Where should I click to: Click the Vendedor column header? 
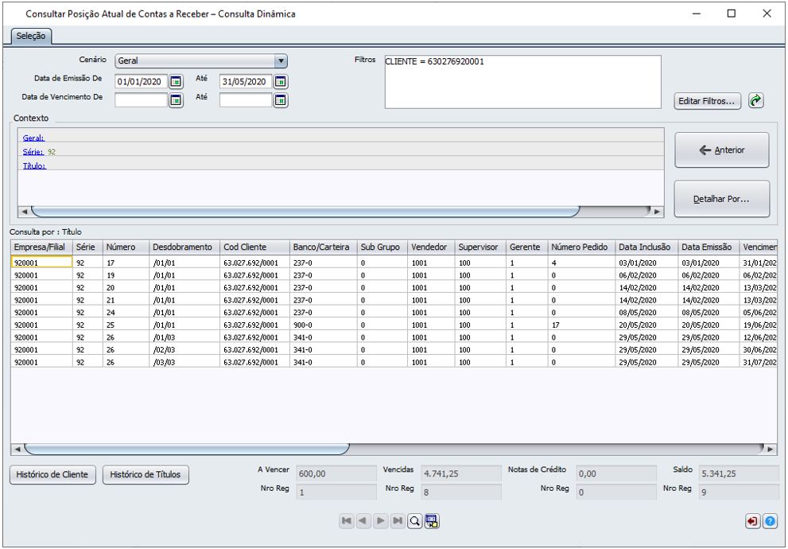tap(431, 247)
